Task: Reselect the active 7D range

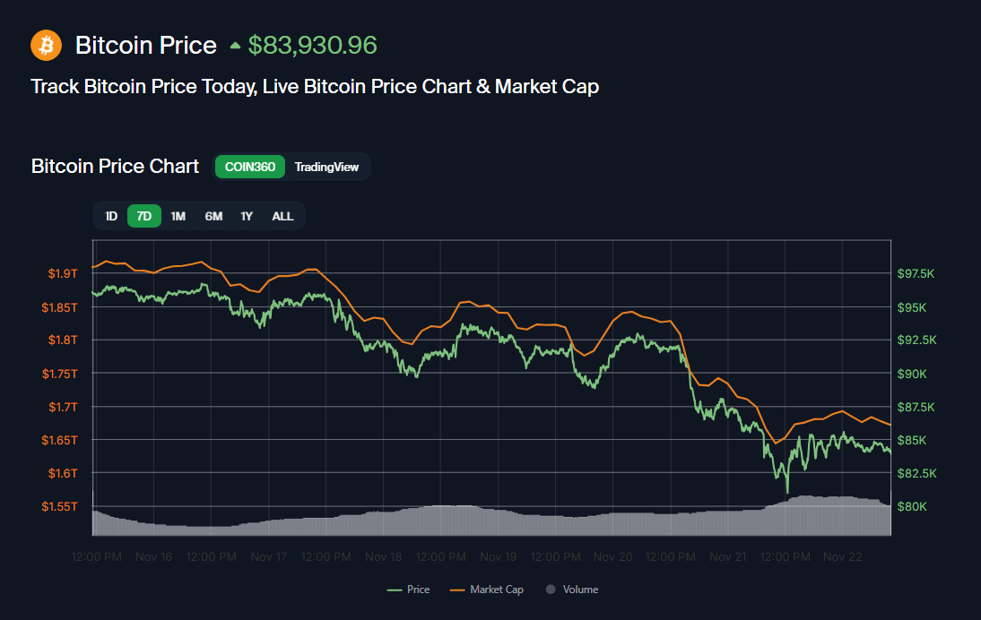Action: [x=143, y=216]
